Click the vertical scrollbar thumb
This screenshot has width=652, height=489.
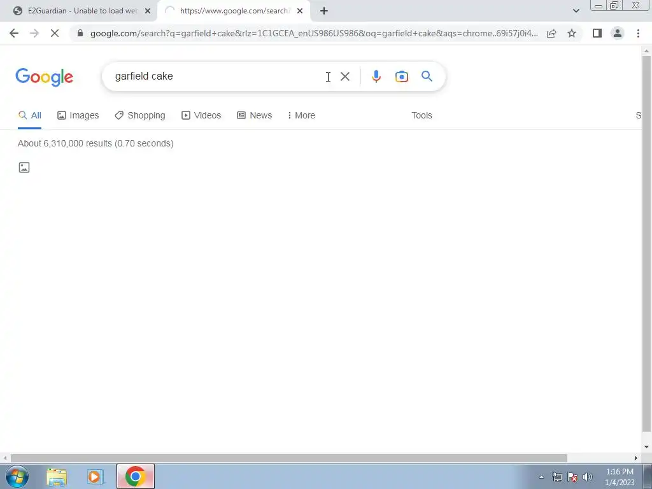tap(646, 244)
